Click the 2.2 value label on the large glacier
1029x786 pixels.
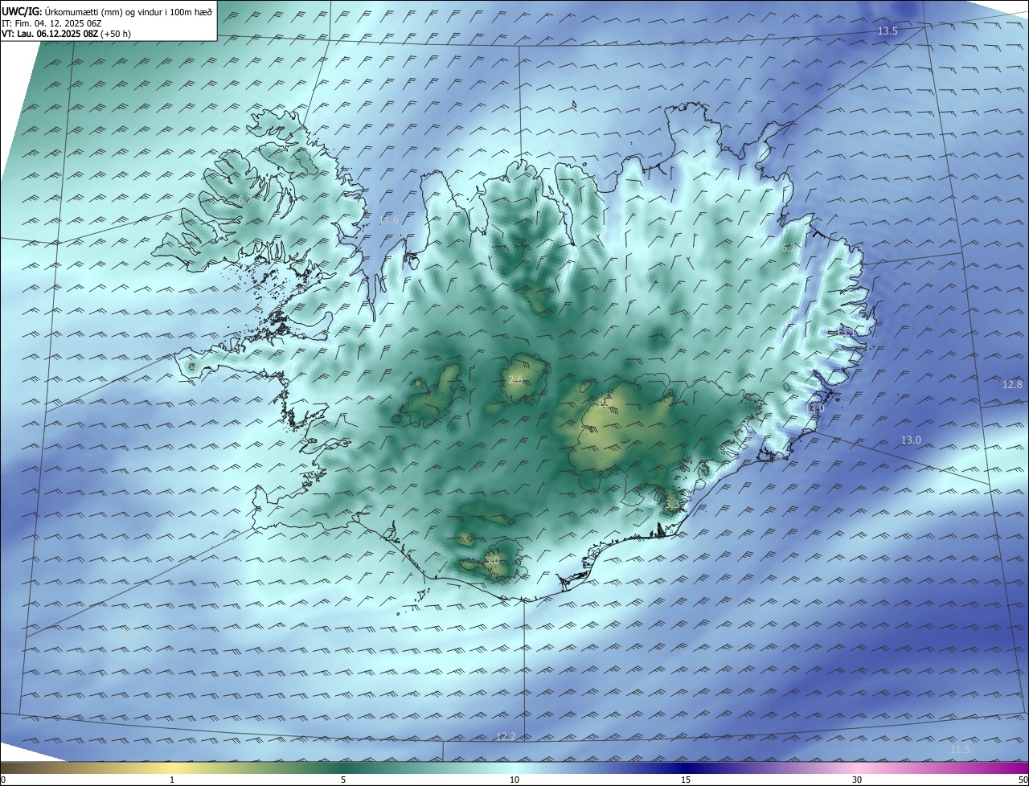coord(605,403)
